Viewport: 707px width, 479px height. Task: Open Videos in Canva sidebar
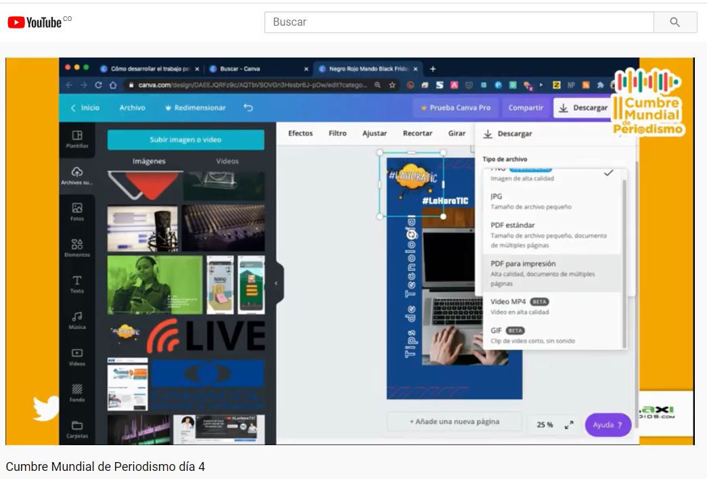pos(77,357)
